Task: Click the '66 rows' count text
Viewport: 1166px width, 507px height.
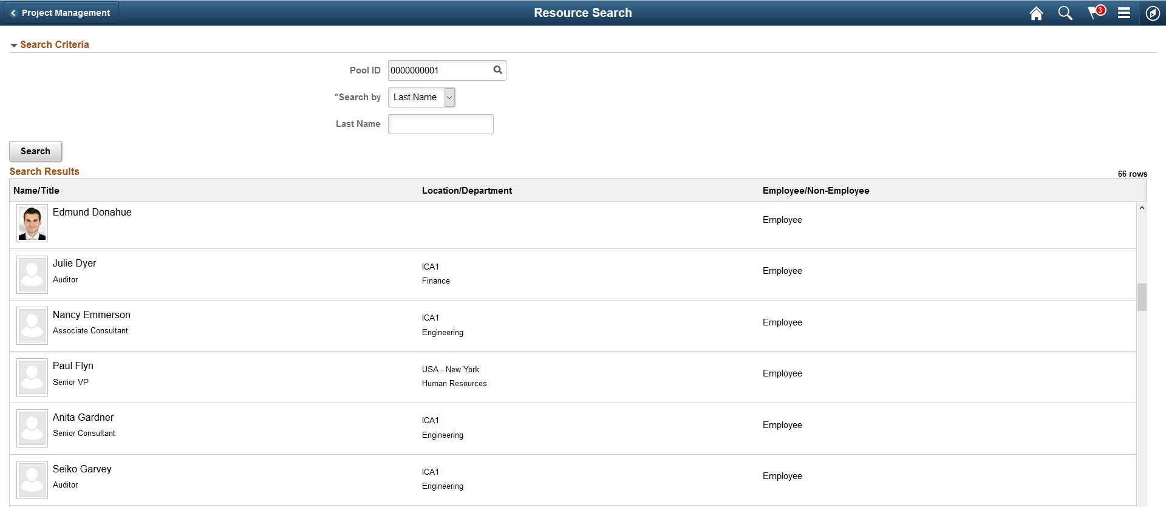Action: (1133, 174)
